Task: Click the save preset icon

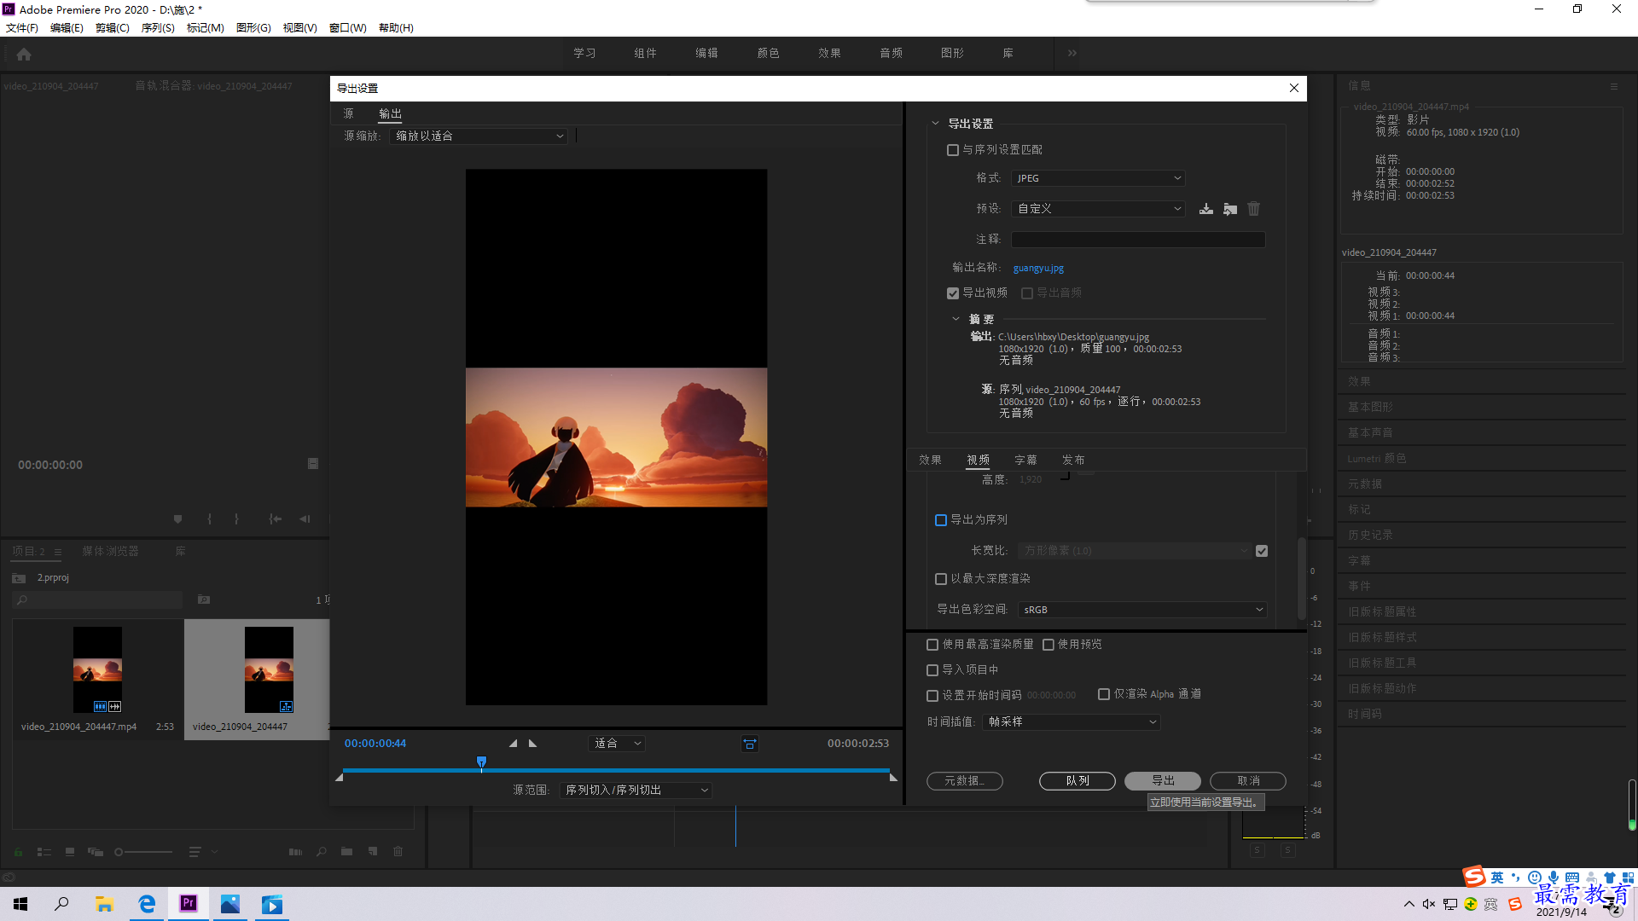Action: (x=1205, y=209)
